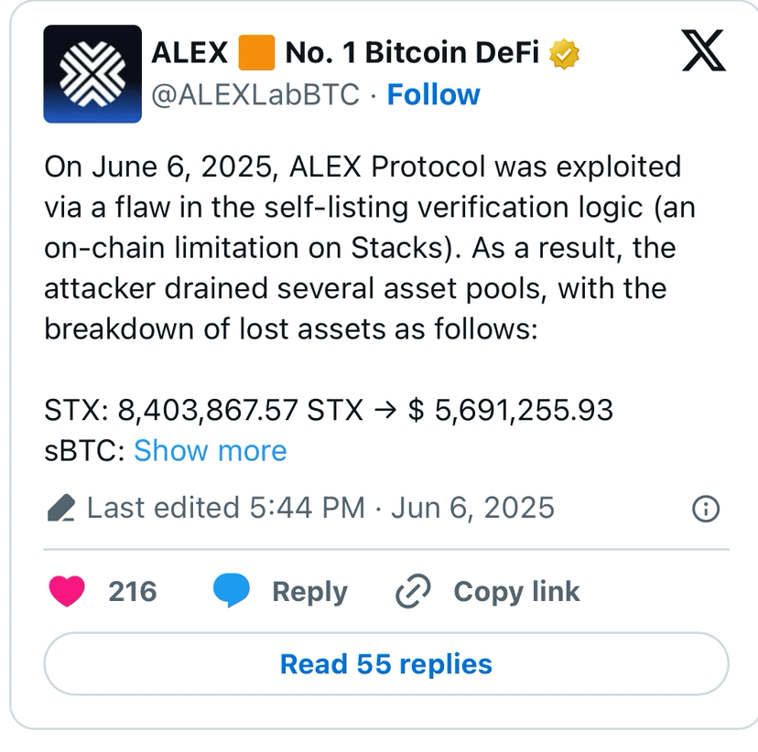Click the ALEX No. 1 Bitcoin DeFi name
758x752 pixels.
[x=366, y=53]
